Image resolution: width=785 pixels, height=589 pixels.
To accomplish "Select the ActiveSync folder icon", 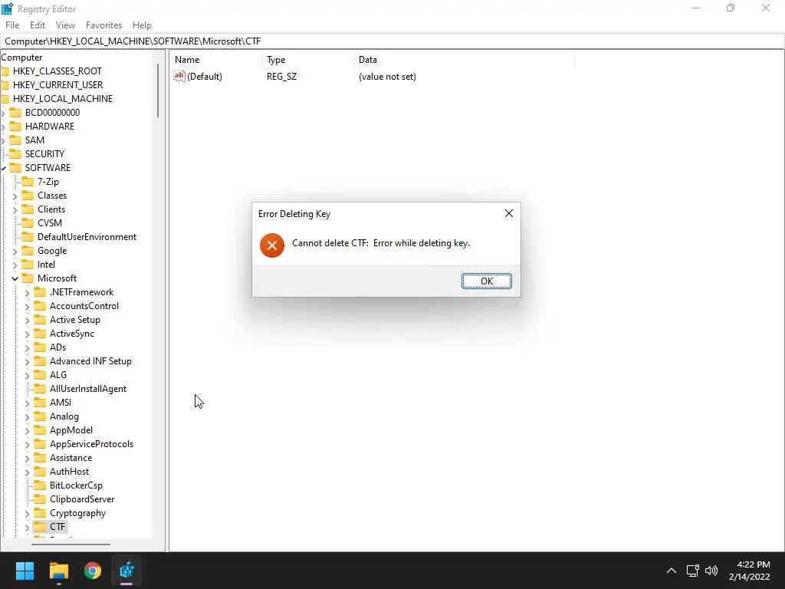I will (x=40, y=334).
